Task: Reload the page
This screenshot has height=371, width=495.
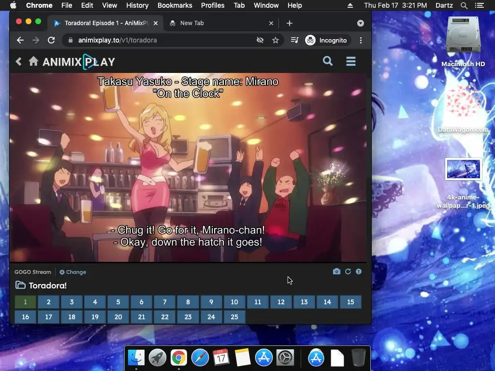Action: [x=51, y=40]
